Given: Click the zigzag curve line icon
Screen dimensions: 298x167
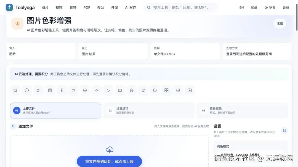Looking at the screenshot, I should pos(108,90).
